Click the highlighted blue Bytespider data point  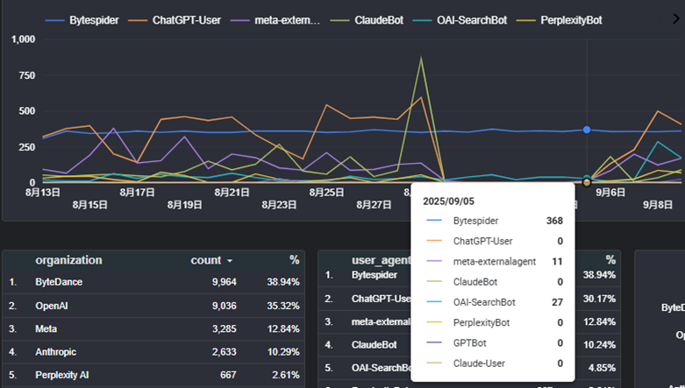587,130
